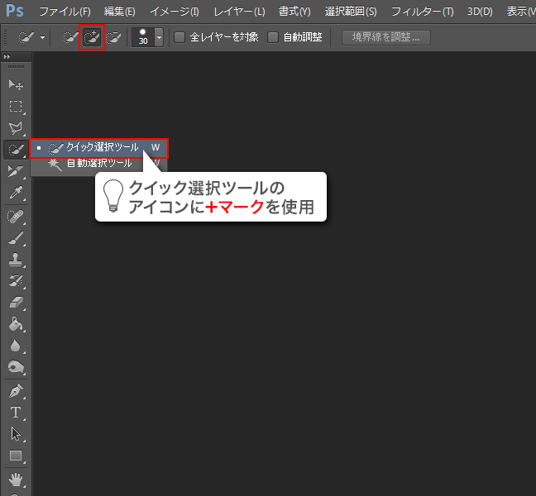Click the toolbox grip handle
This screenshot has width=536, height=496.
click(x=16, y=66)
